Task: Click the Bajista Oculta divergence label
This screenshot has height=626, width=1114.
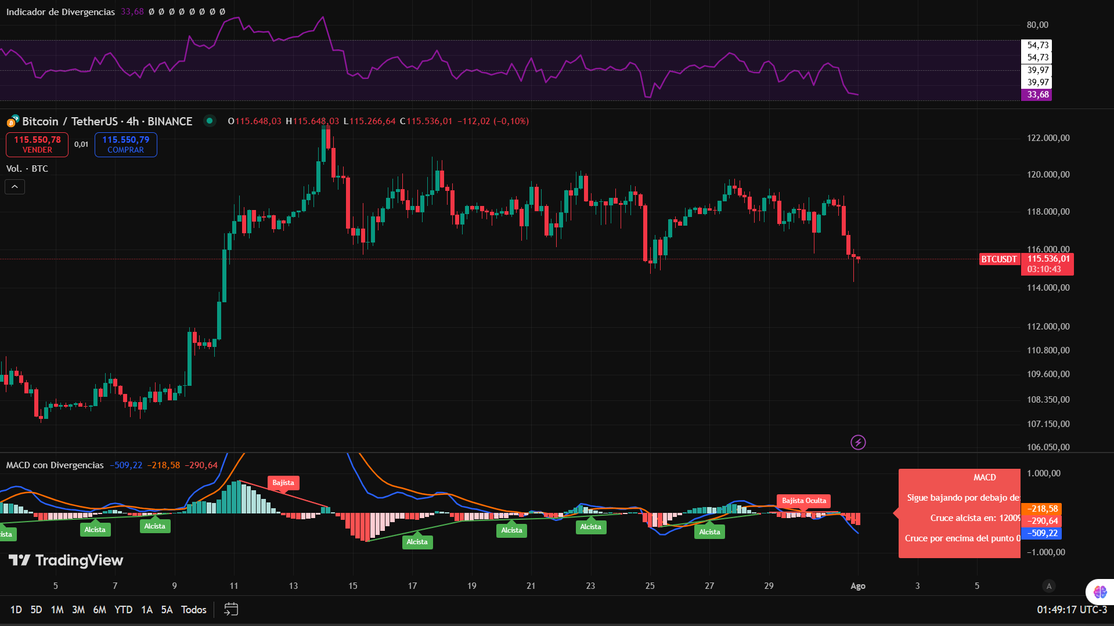Action: 804,501
